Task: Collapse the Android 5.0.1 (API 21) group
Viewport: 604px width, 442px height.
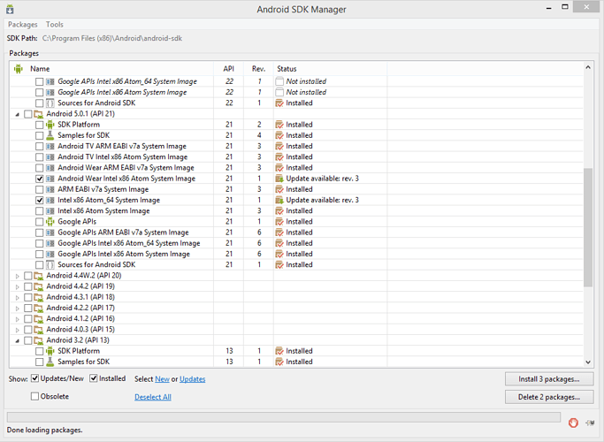Action: (x=18, y=114)
